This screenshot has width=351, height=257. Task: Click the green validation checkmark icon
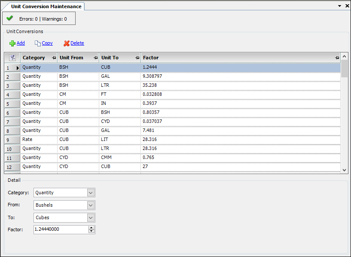click(9, 18)
